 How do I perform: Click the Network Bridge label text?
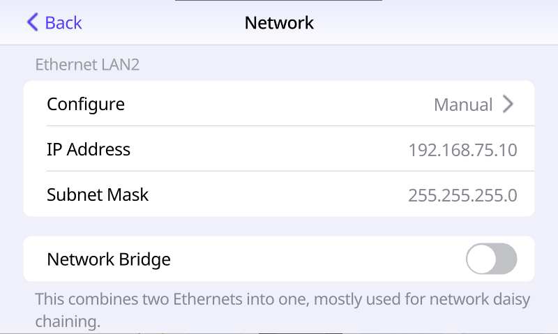109,259
